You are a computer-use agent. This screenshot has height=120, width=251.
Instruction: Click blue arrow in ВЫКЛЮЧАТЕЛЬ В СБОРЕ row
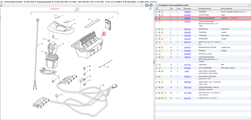[x=159, y=47]
